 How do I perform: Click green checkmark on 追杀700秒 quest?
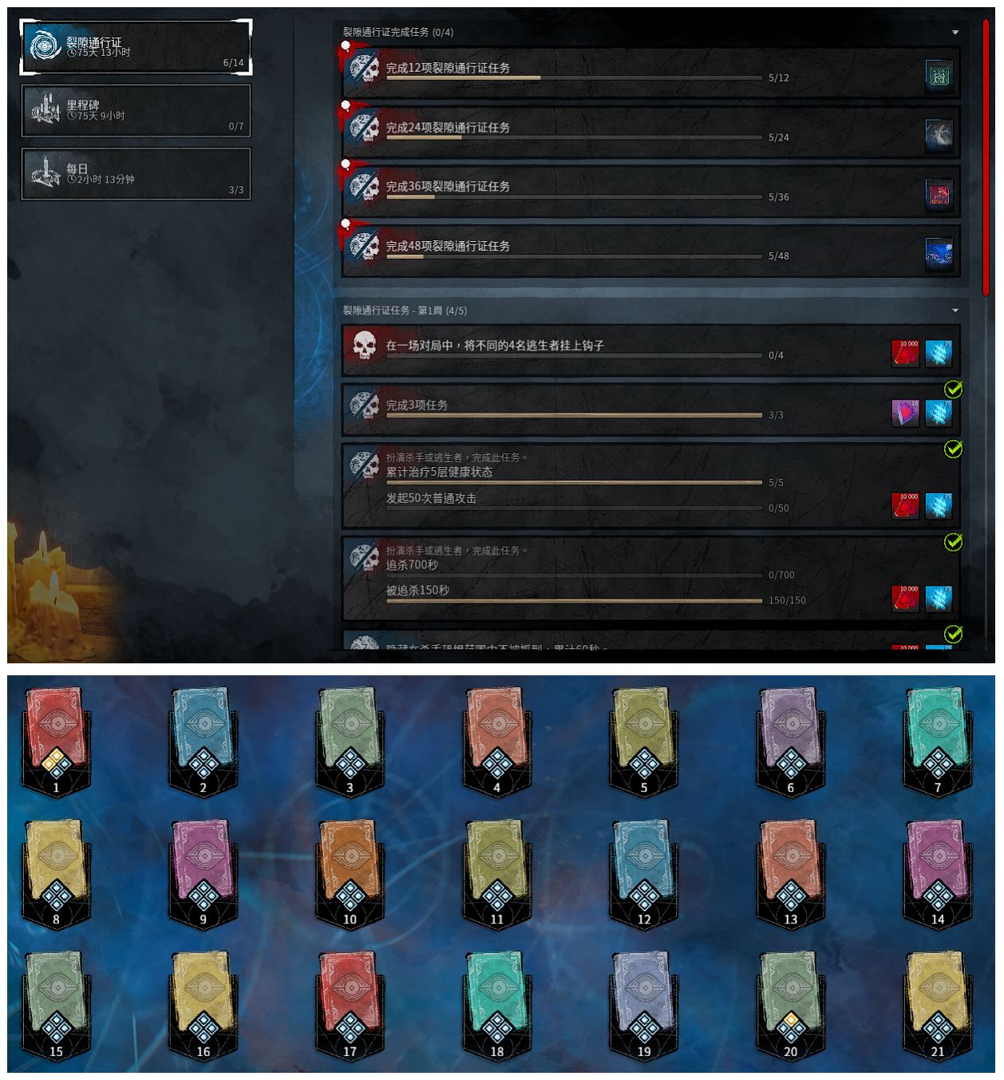[953, 541]
